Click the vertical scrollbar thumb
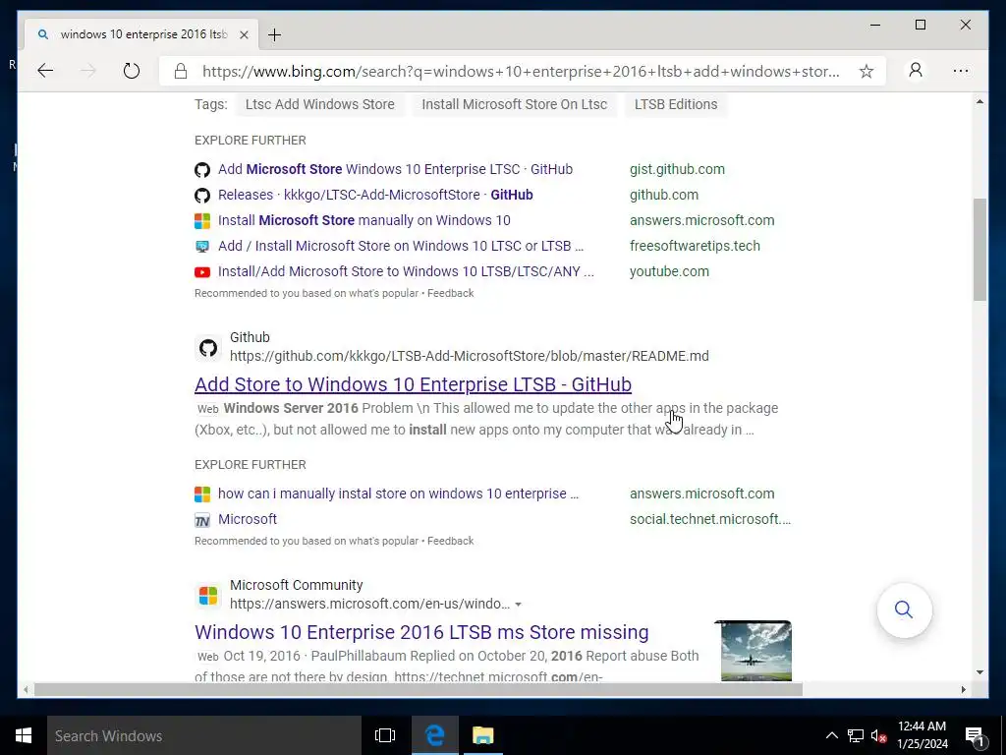1006x755 pixels. 979,250
